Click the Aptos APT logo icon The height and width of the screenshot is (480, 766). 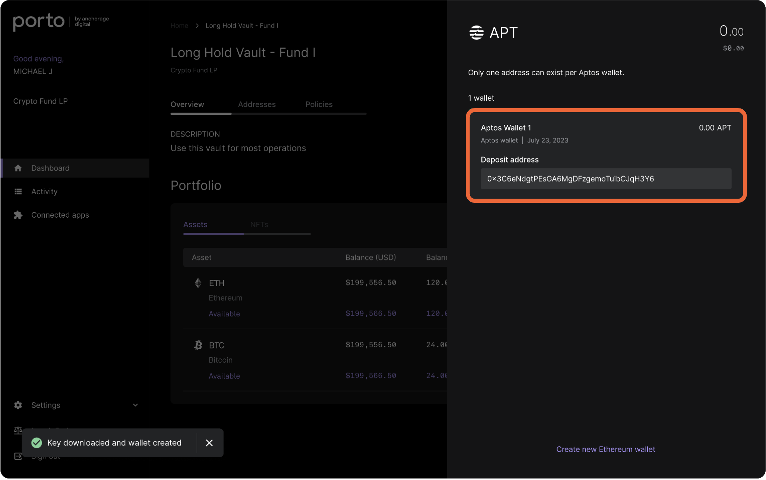(477, 33)
